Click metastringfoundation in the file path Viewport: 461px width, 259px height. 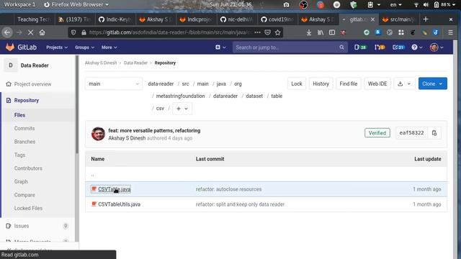[x=180, y=96]
